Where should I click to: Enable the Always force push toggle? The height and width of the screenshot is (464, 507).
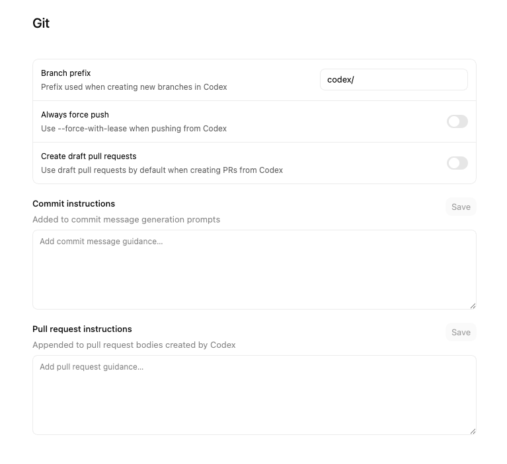tap(457, 121)
